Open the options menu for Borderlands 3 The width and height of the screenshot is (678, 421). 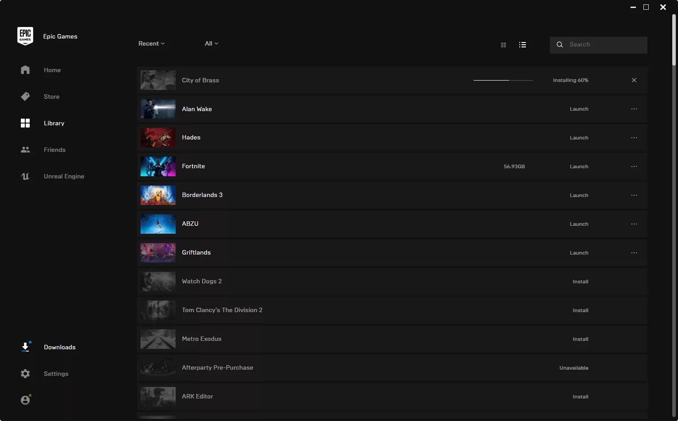pos(634,195)
